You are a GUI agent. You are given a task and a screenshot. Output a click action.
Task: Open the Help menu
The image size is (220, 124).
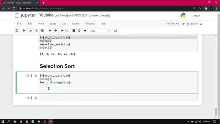tap(103, 24)
